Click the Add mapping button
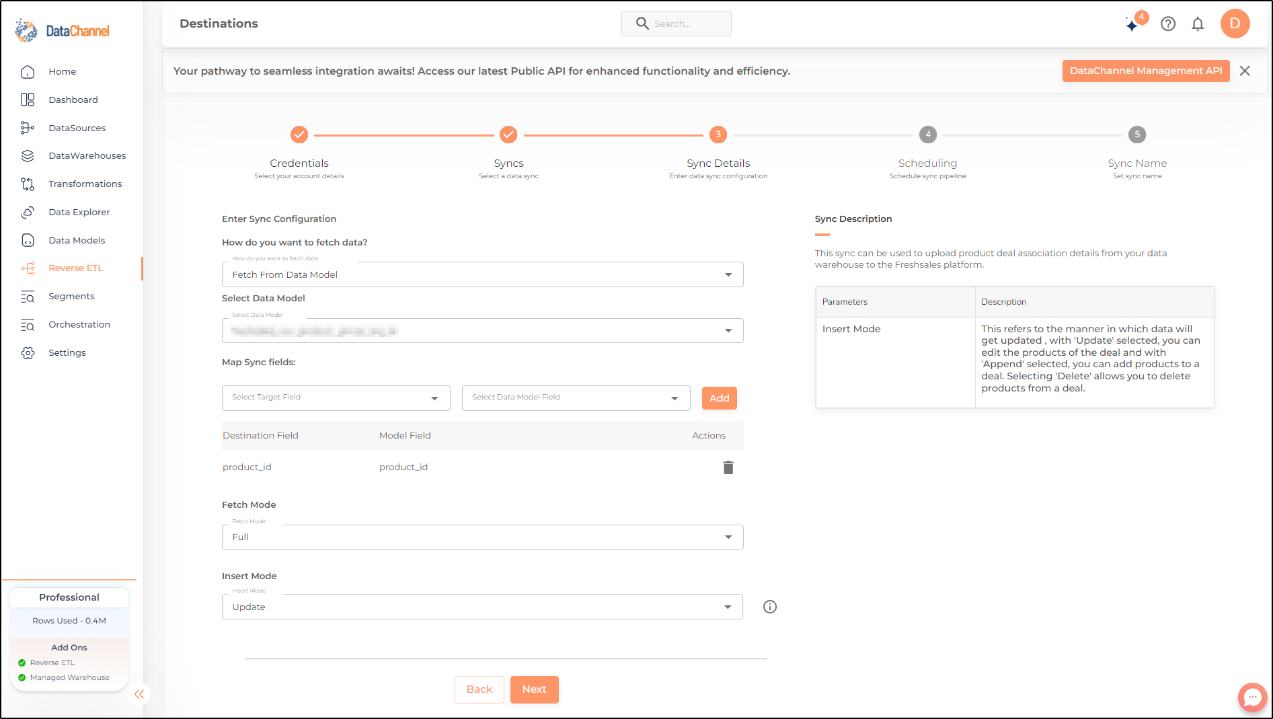 (719, 398)
